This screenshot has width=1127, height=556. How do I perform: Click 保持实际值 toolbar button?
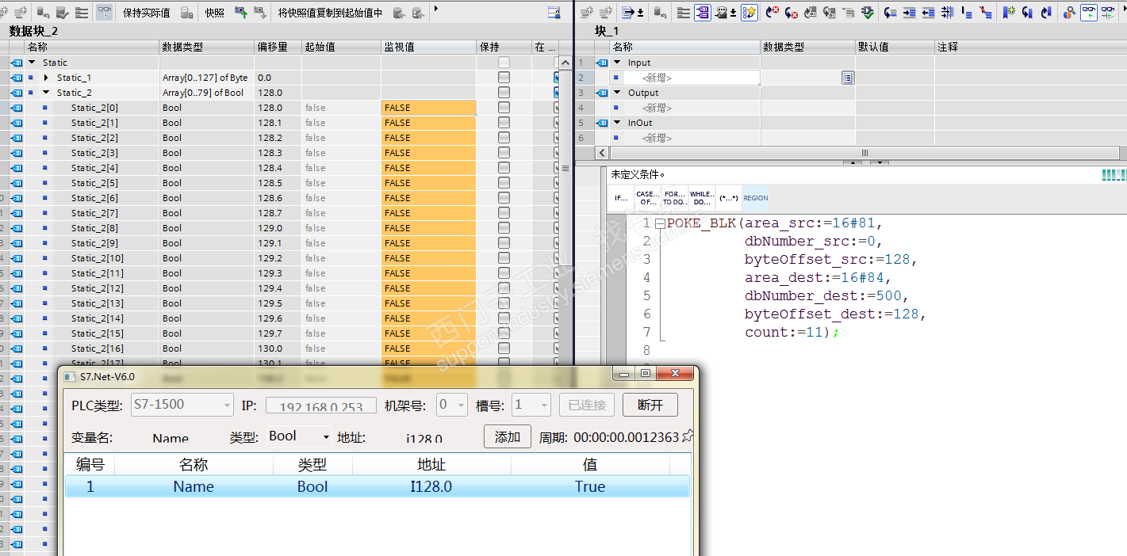click(x=147, y=13)
